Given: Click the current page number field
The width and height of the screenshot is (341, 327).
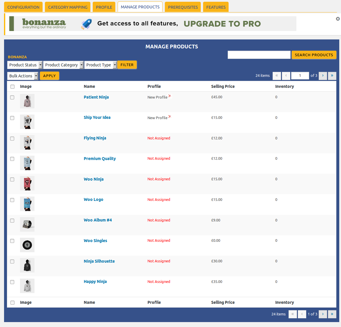Looking at the screenshot, I should point(300,76).
